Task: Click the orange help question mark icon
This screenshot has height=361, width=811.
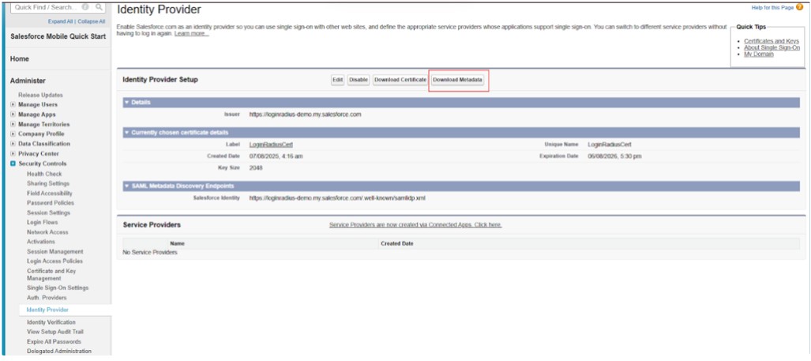Action: (x=800, y=7)
